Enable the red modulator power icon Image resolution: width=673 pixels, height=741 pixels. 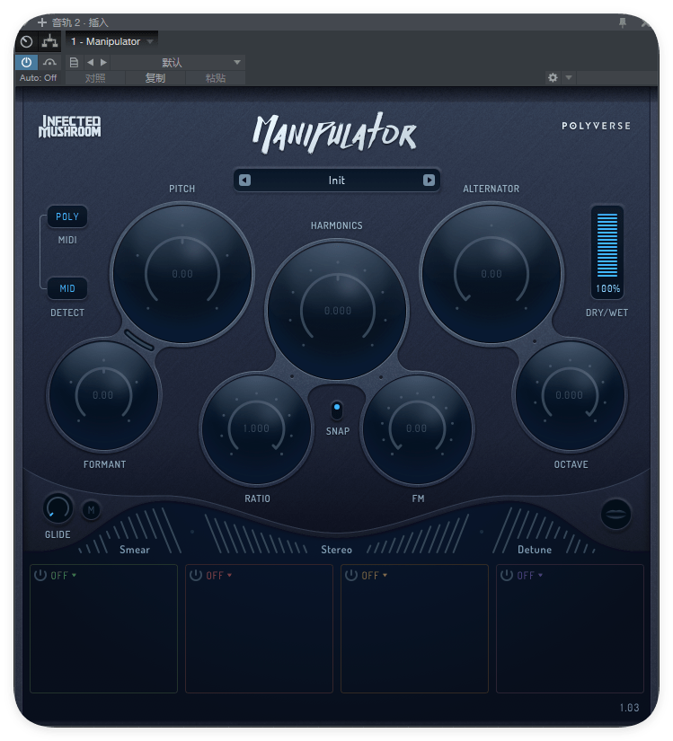point(196,575)
